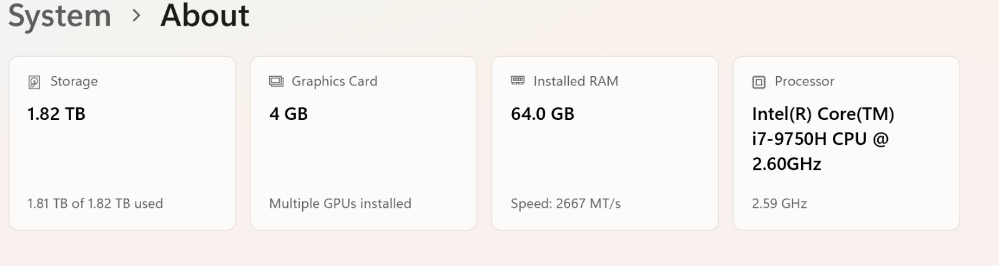Open the Installed RAM tile
The width and height of the screenshot is (999, 266).
[x=605, y=144]
